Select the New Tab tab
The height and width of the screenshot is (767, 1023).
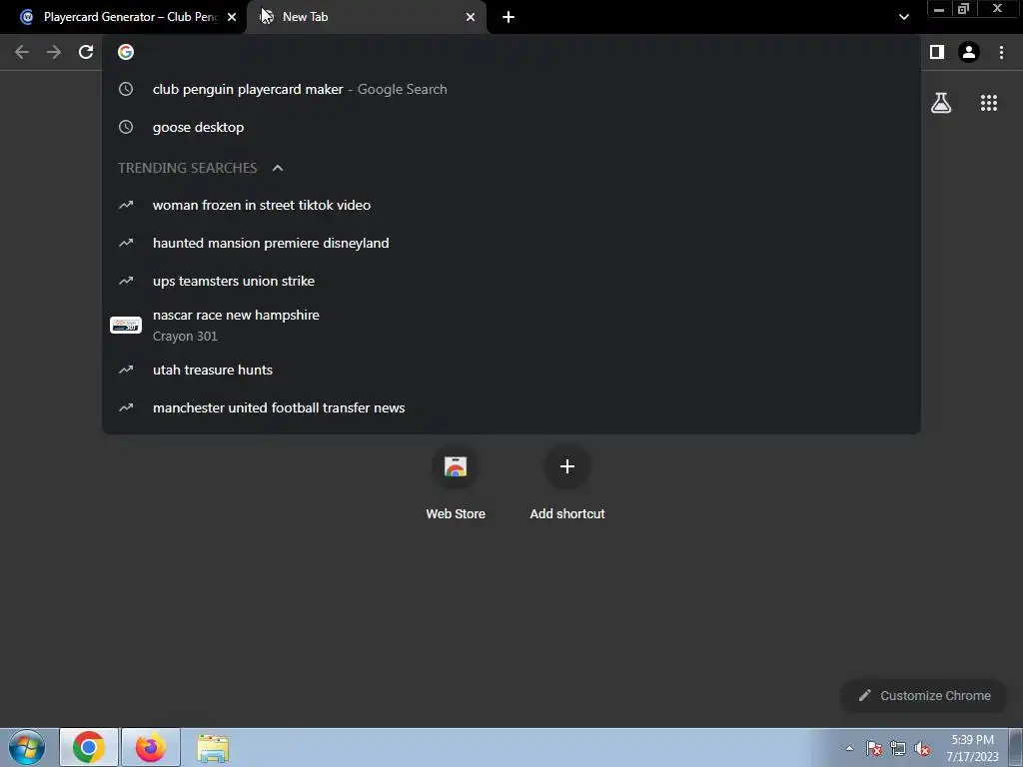(x=366, y=17)
